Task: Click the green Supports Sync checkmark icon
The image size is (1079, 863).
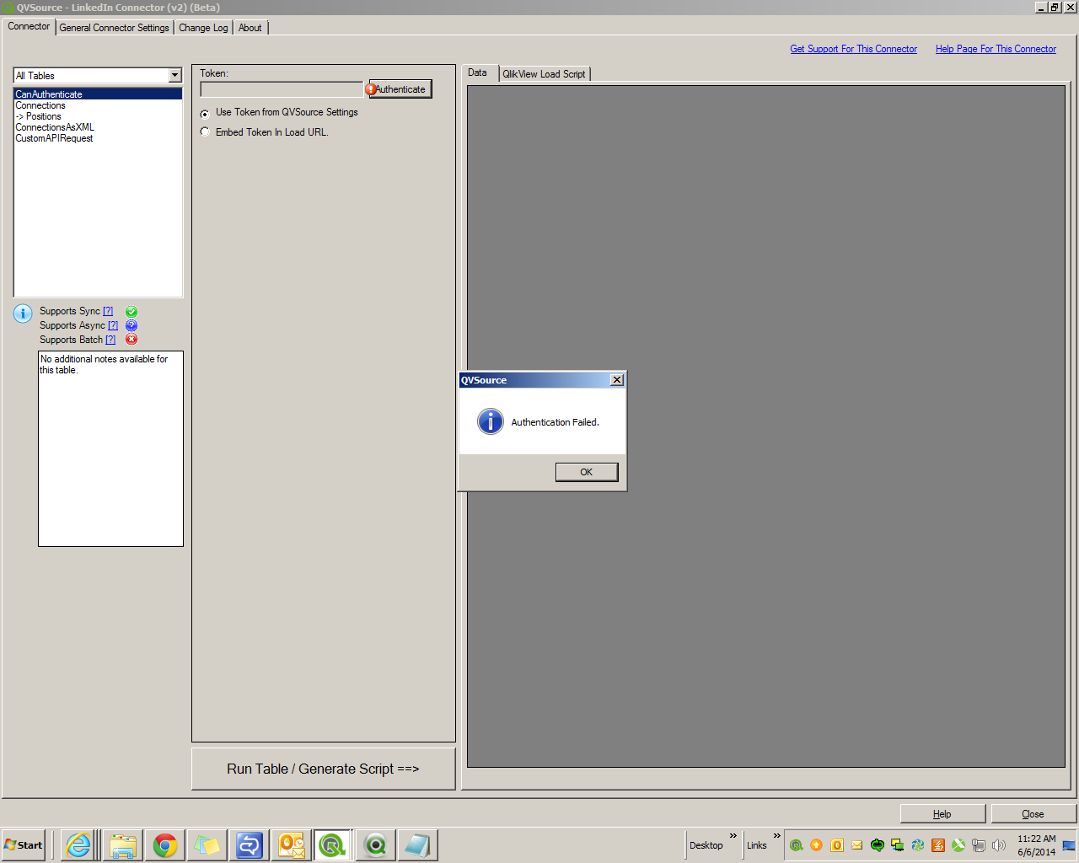Action: pyautogui.click(x=132, y=312)
